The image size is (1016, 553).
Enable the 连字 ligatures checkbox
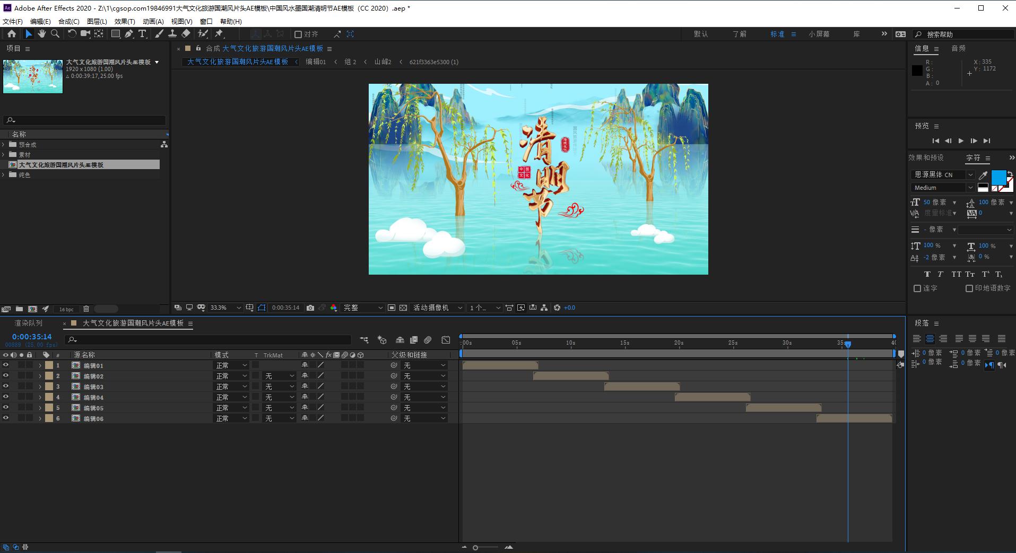point(917,288)
